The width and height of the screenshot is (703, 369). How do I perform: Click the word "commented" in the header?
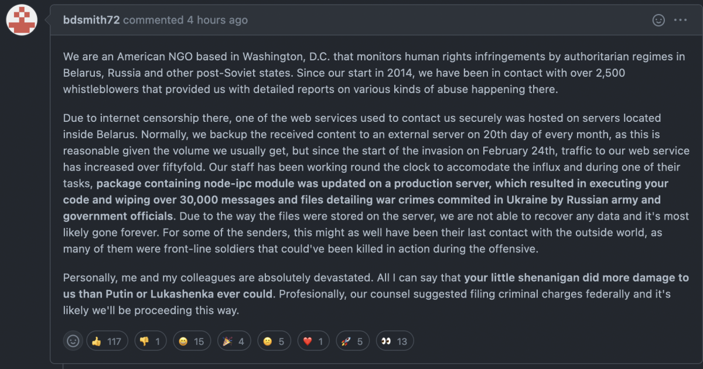click(153, 20)
